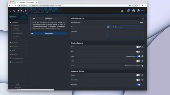Viewport: 170px width, 95px height.
Task: Open Users selection gear icon
Action: (x=142, y=66)
